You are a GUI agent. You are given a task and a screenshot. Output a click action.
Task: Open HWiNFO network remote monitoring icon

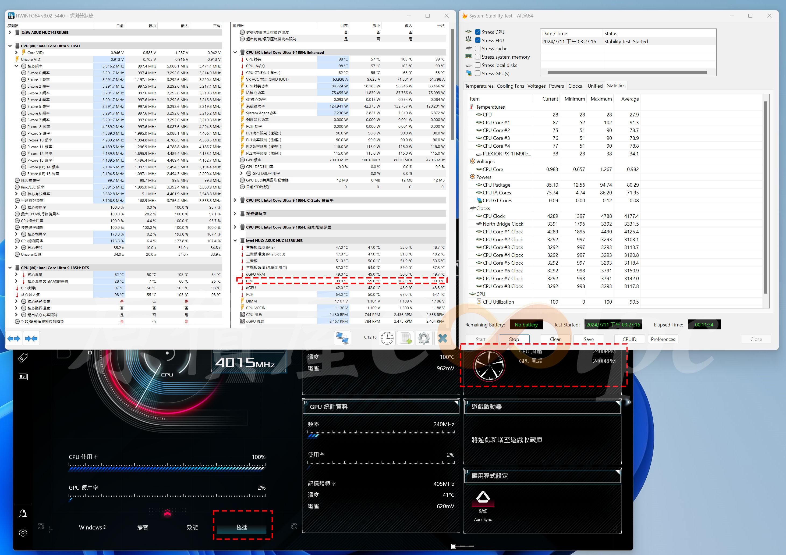(342, 339)
